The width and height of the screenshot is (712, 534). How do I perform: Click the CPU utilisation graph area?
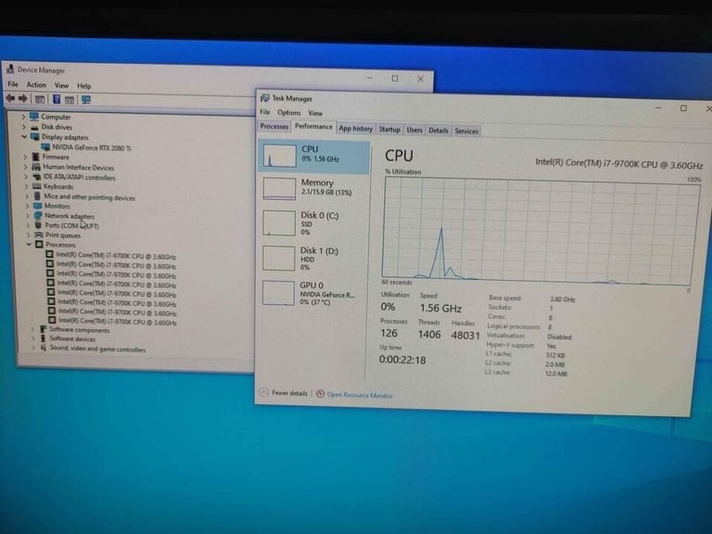[540, 231]
